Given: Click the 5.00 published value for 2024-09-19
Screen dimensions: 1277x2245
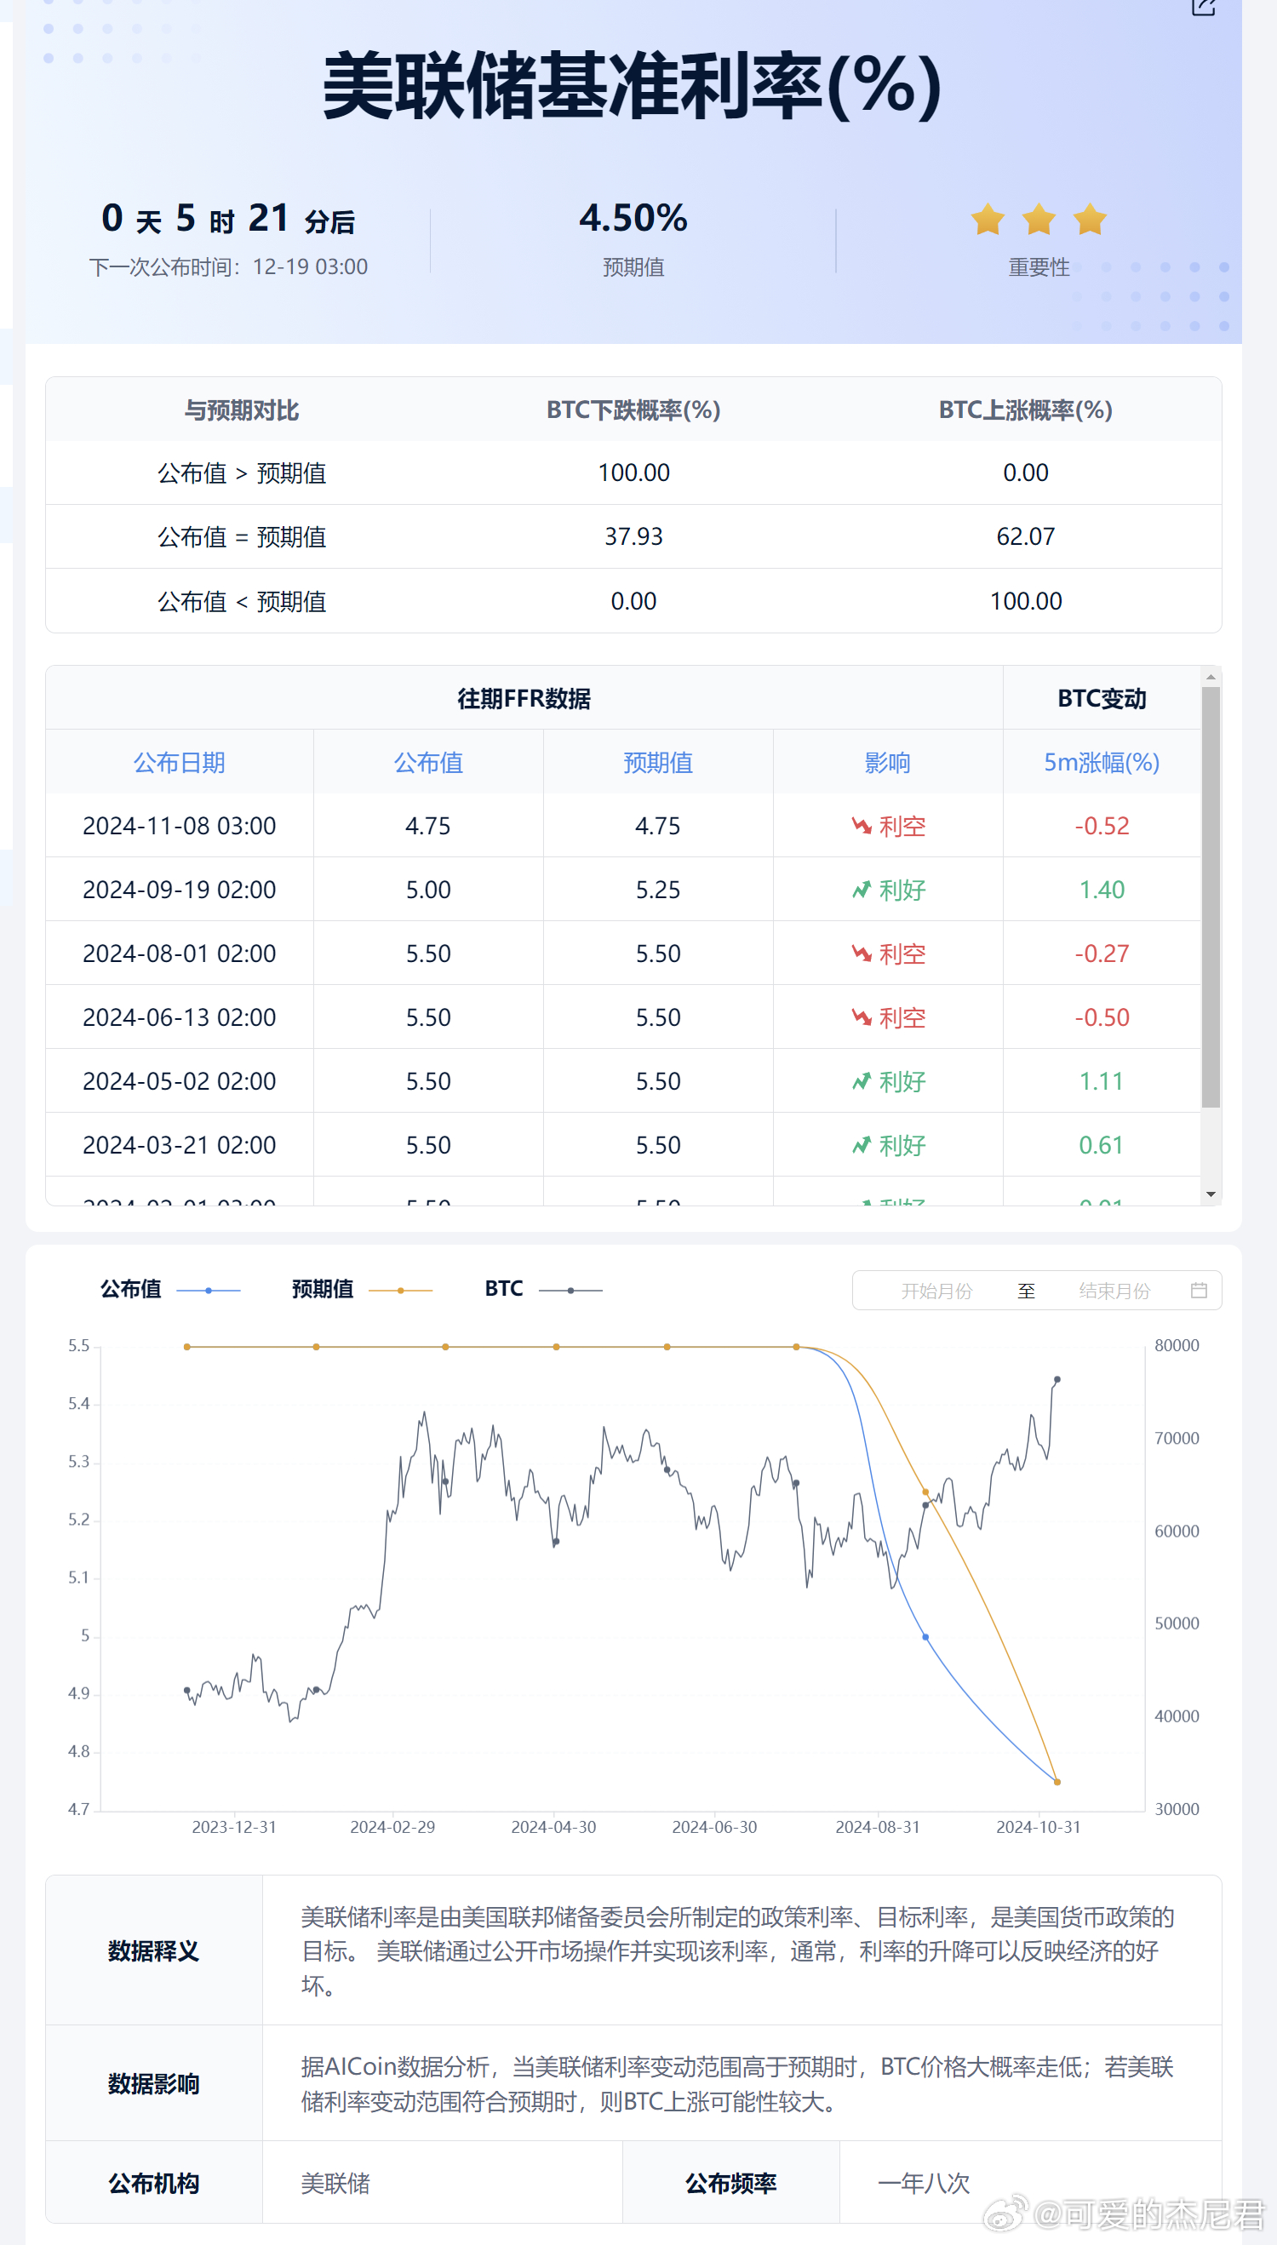Looking at the screenshot, I should [x=428, y=891].
